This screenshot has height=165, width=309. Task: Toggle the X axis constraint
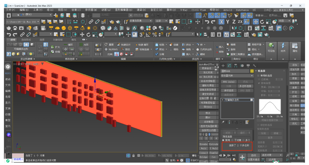pyautogui.click(x=221, y=22)
